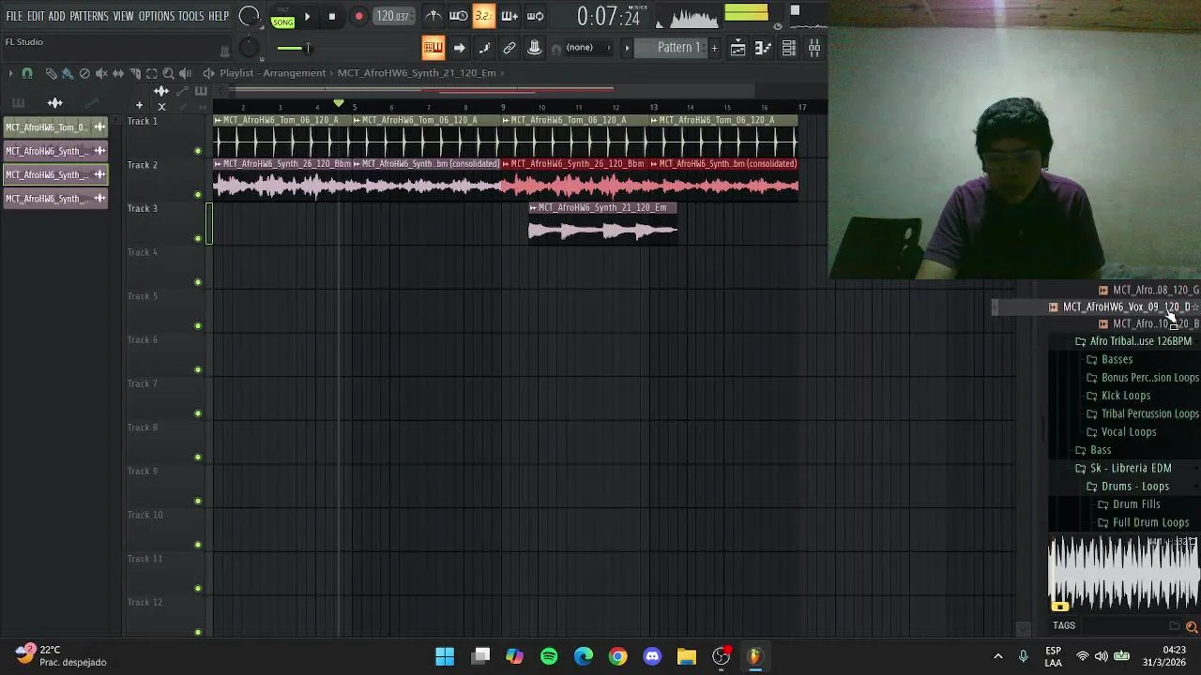Open the OPTIONS menu
Viewport: 1201px width, 675px height.
click(157, 16)
